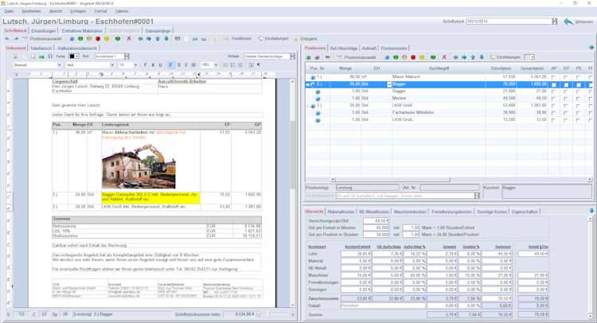
Task: Toggle the EP checkbox in the Bagger row
Action: (x=565, y=84)
